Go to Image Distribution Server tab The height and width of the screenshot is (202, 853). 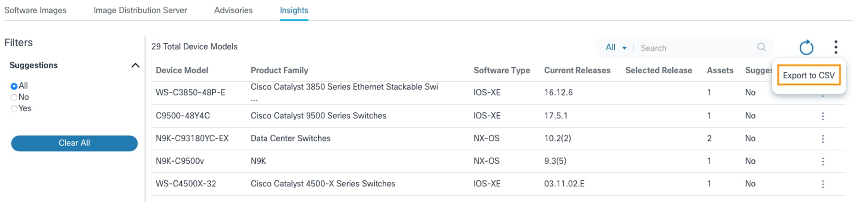click(x=140, y=10)
